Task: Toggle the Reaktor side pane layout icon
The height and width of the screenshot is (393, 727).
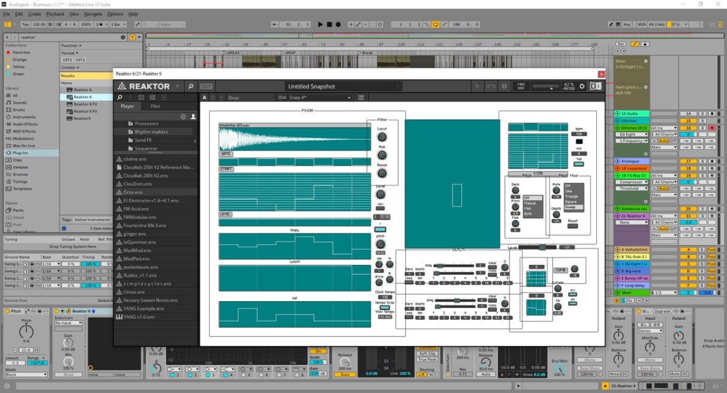Action: tap(596, 86)
